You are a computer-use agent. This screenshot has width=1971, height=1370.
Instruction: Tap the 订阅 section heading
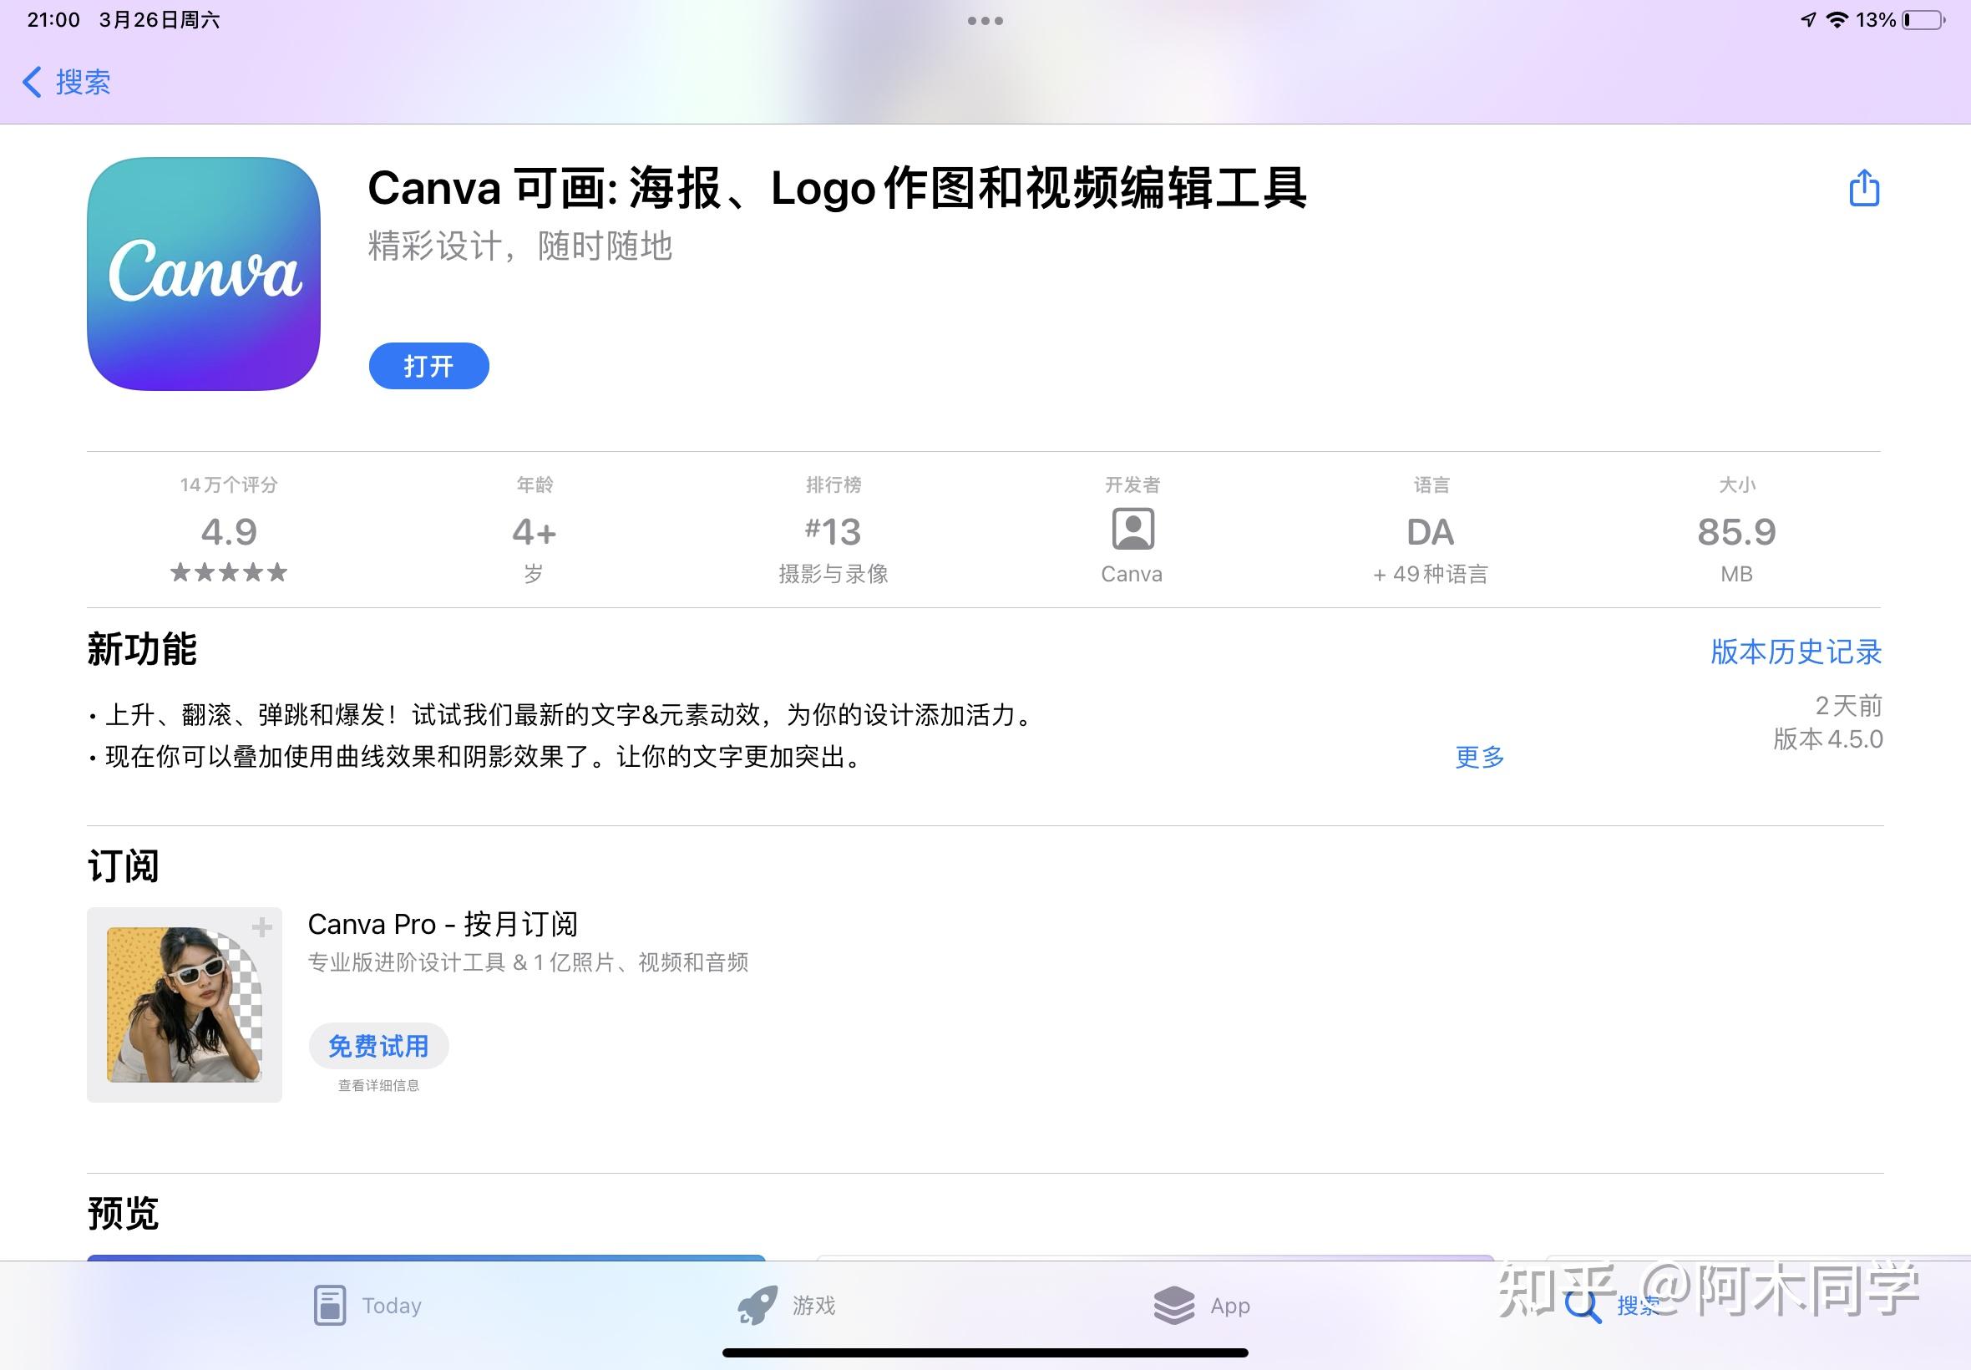(124, 866)
